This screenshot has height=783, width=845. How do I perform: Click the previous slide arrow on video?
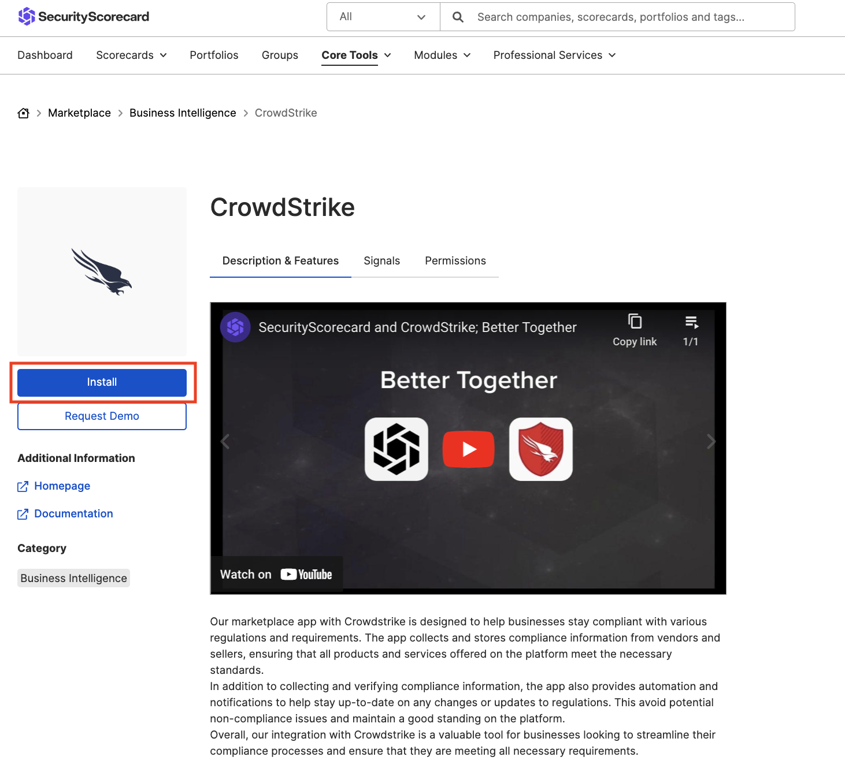225,442
